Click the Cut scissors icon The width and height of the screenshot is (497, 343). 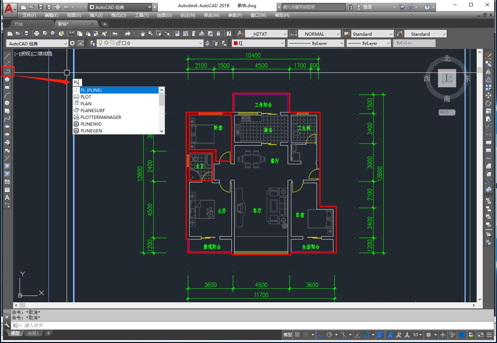[x=72, y=34]
